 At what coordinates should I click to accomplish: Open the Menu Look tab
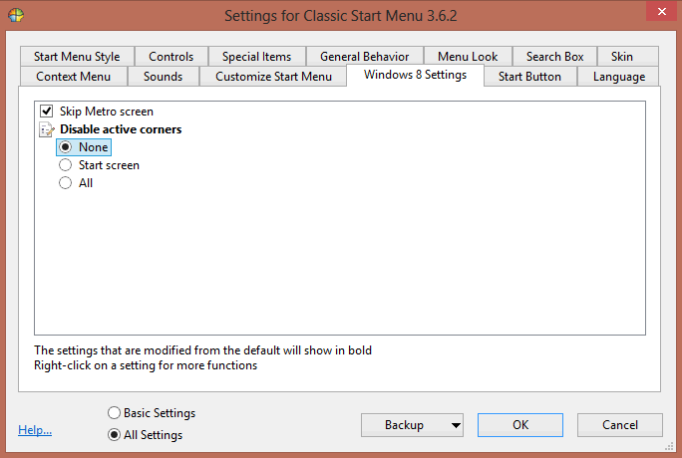468,57
